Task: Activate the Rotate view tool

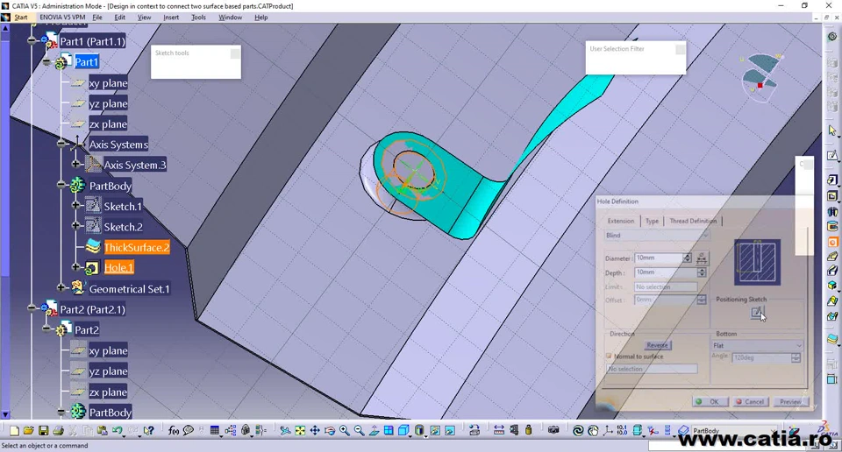Action: [330, 431]
